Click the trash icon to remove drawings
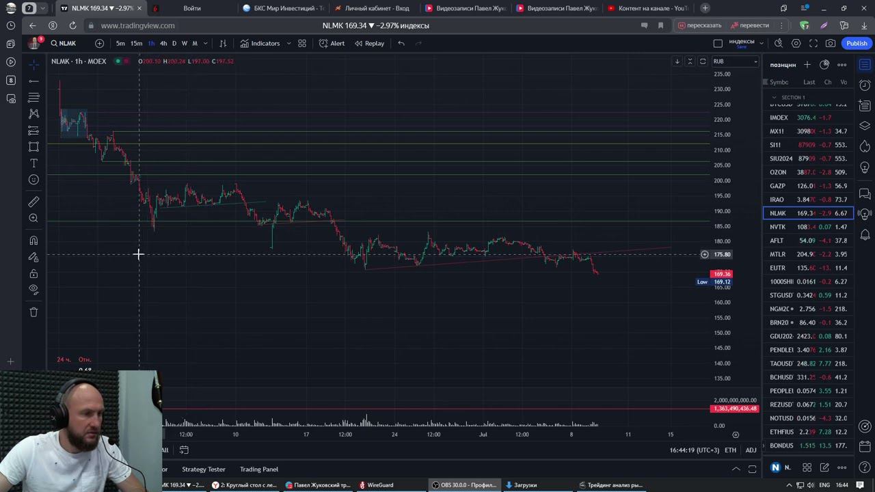 [x=33, y=312]
